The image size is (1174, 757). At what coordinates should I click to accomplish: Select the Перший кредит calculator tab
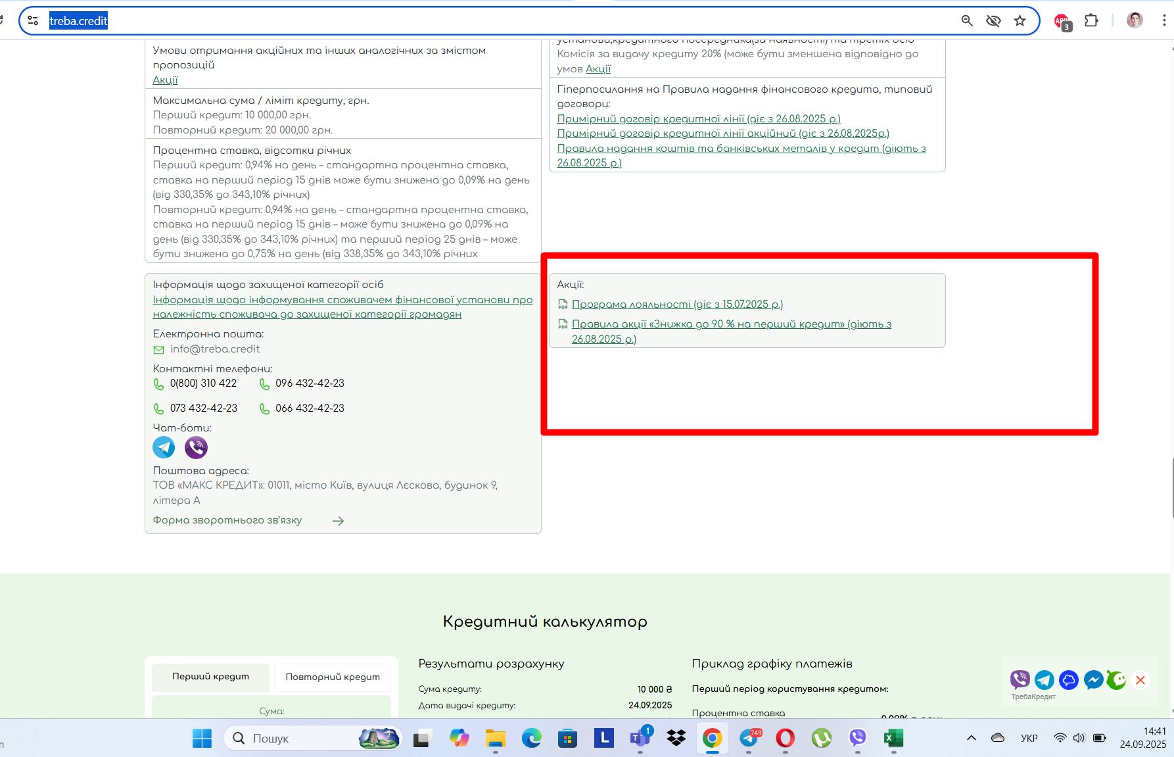tap(210, 676)
